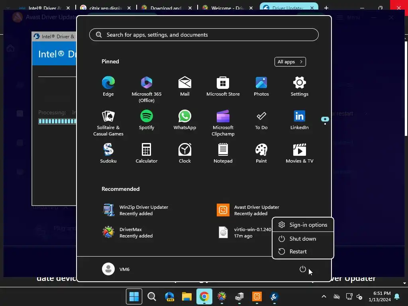408x306 pixels.
Task: Open the notifications bell
Action: 397,296
